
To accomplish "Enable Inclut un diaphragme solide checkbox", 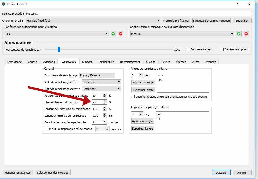I will (46, 129).
